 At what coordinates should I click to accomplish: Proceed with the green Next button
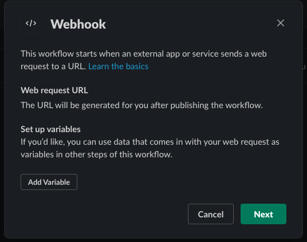coord(263,214)
